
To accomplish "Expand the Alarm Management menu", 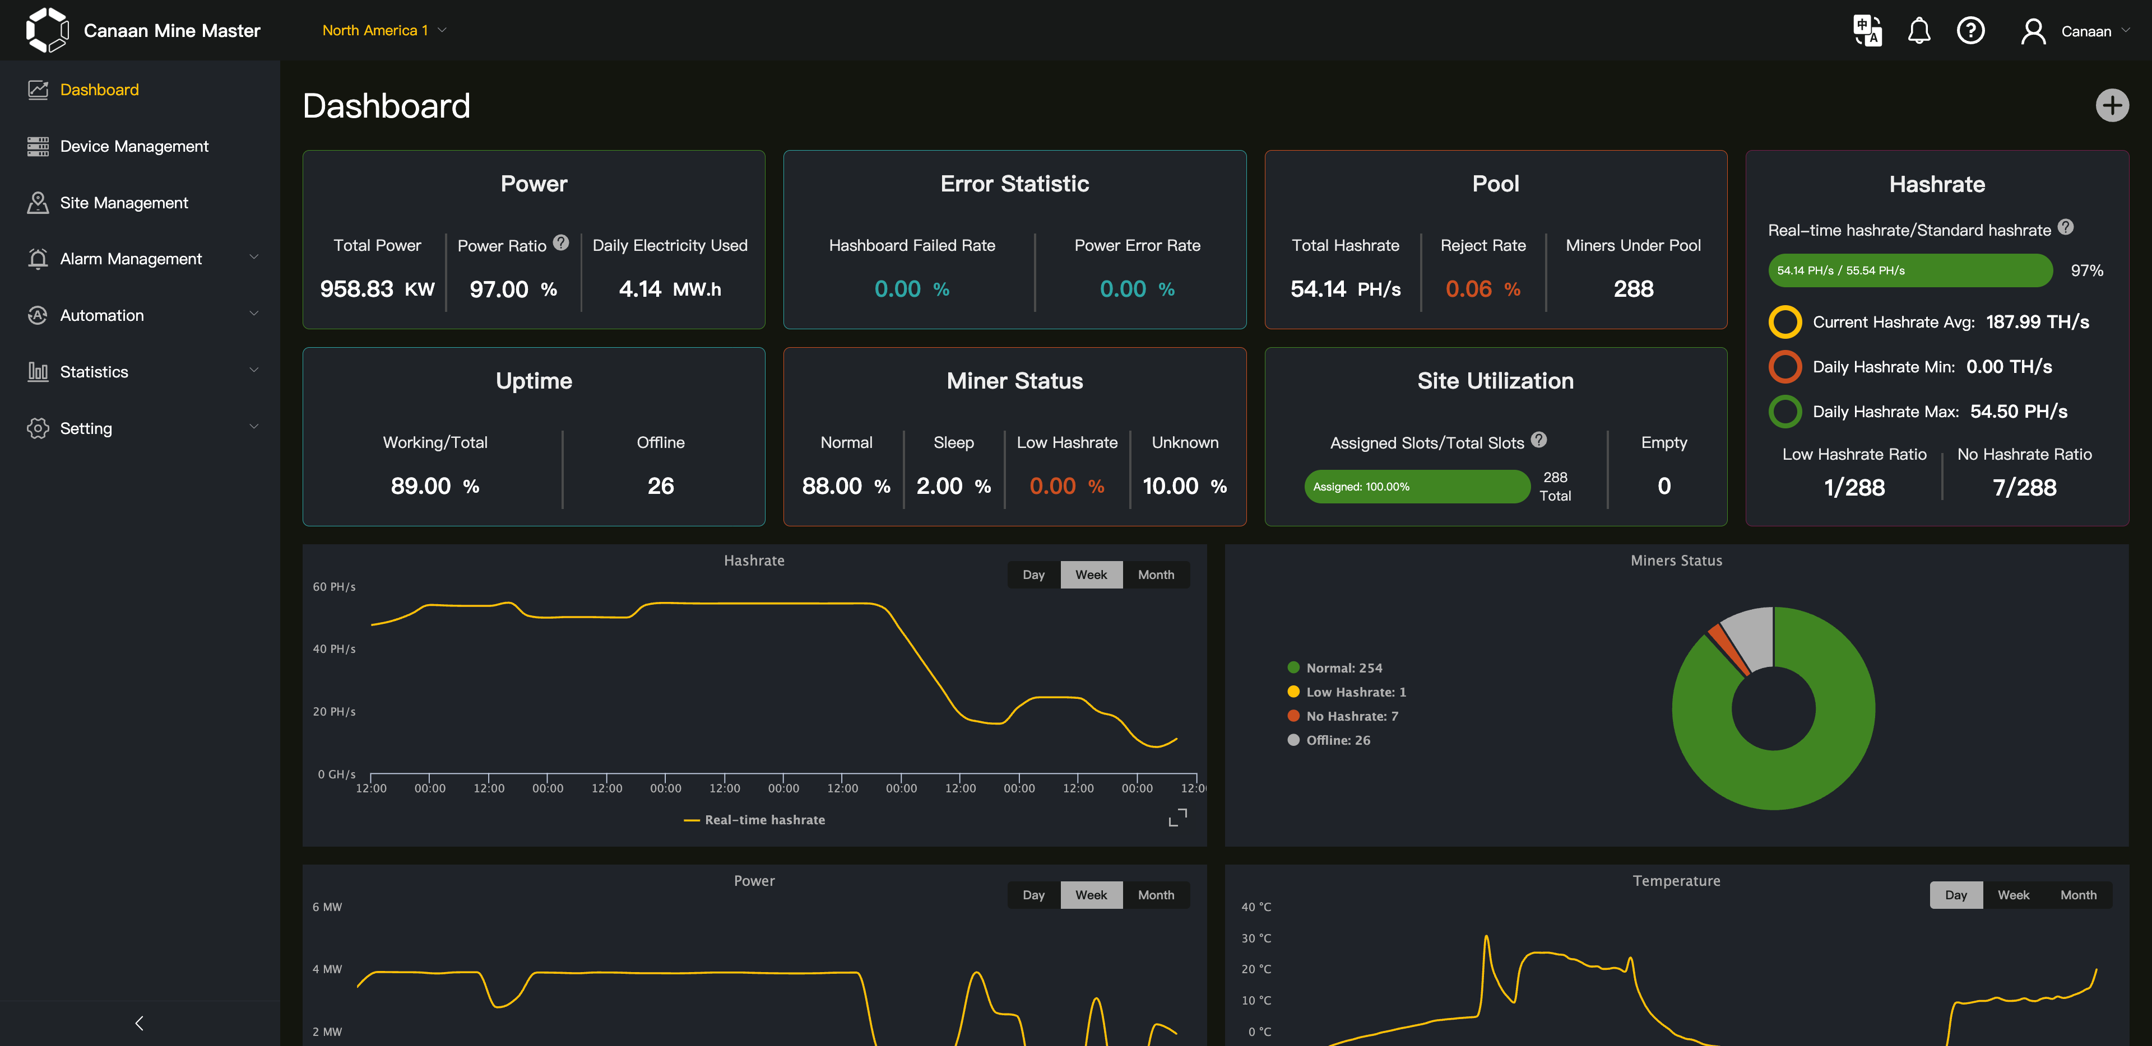I will [x=131, y=258].
